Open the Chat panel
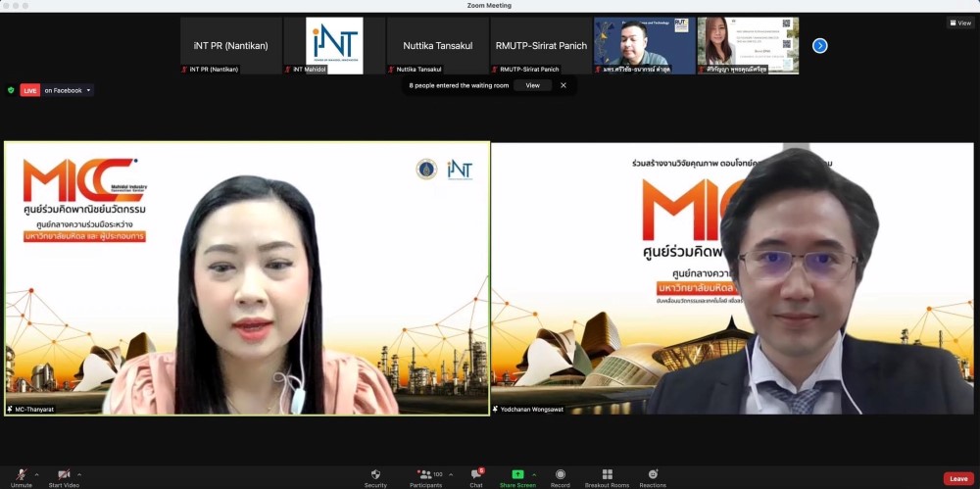 pyautogui.click(x=476, y=475)
